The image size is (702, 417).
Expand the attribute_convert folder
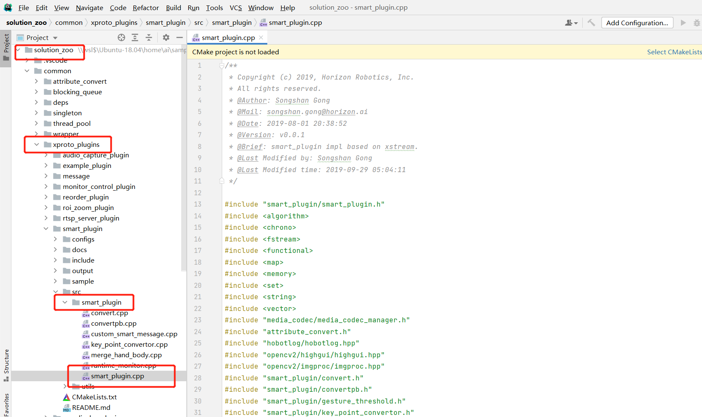click(36, 81)
